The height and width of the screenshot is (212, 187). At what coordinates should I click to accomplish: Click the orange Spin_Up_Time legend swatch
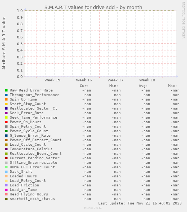(6, 99)
